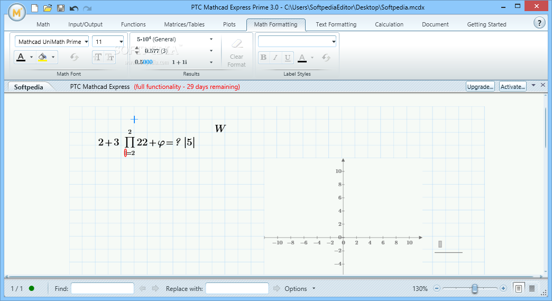Image resolution: width=552 pixels, height=301 pixels.
Task: Open the worksheet tab list dropdown arrow
Action: [x=533, y=85]
